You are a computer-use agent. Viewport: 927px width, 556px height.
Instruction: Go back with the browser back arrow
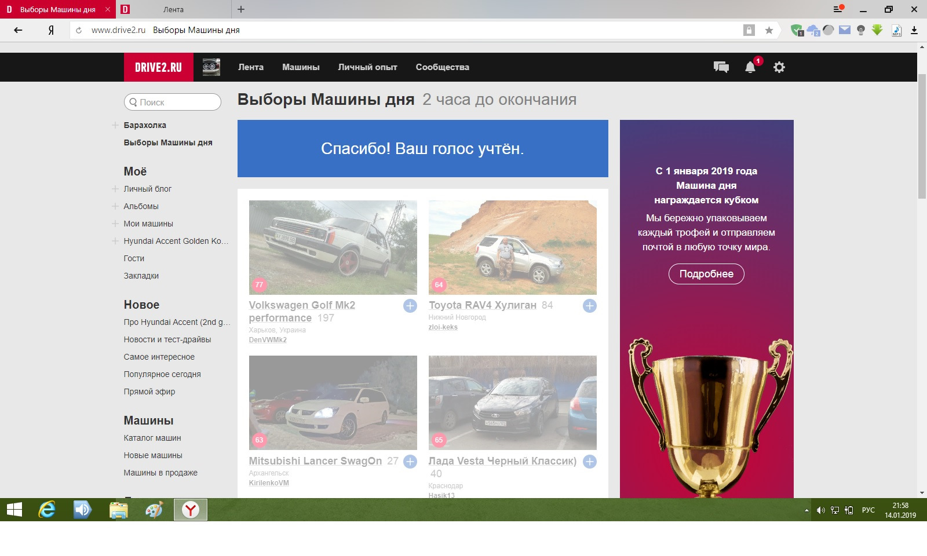pos(18,30)
